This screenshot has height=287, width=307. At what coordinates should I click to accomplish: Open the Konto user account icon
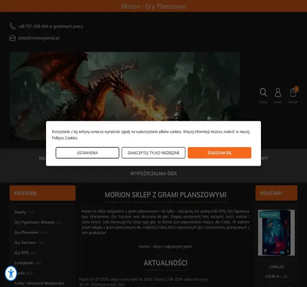click(x=278, y=92)
